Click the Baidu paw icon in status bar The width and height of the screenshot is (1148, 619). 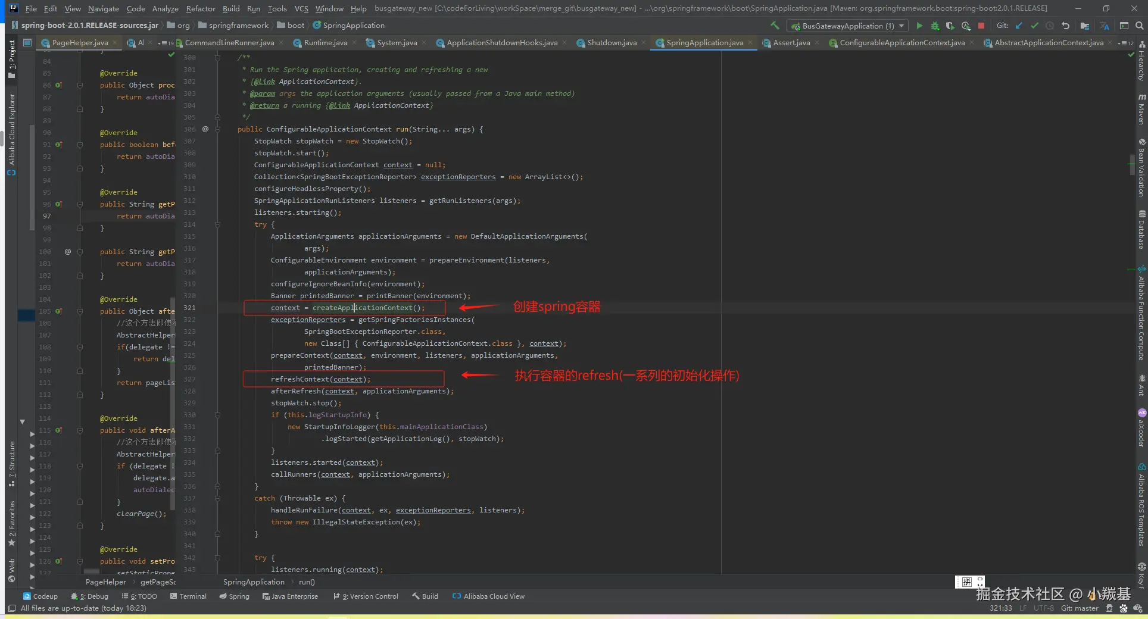click(1124, 608)
